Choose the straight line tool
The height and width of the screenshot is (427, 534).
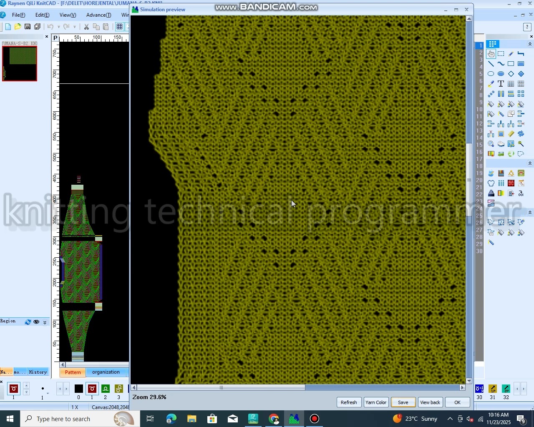point(491,64)
